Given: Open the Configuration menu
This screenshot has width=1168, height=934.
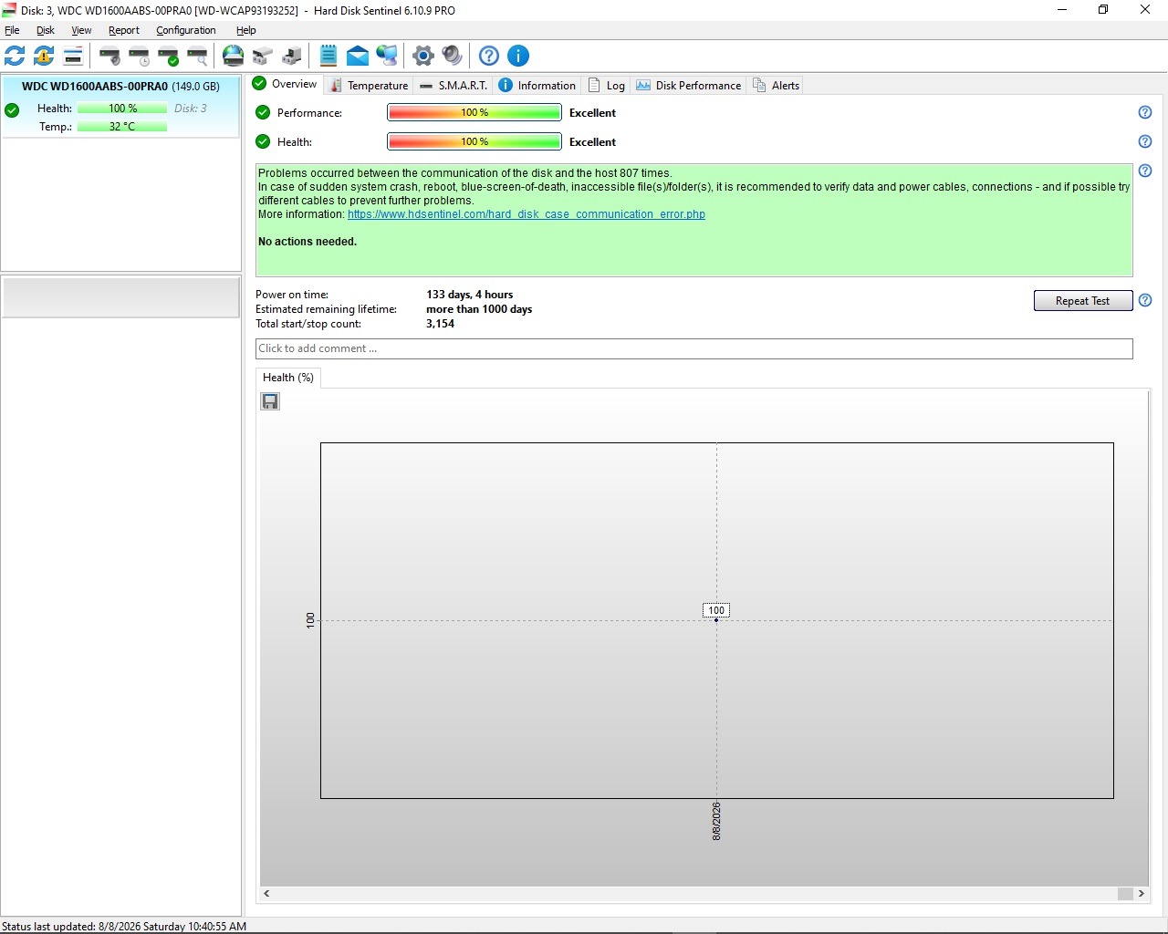Looking at the screenshot, I should point(186,30).
